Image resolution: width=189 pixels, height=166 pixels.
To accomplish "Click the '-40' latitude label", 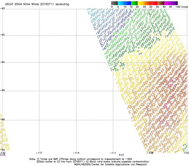I will 2,8.
